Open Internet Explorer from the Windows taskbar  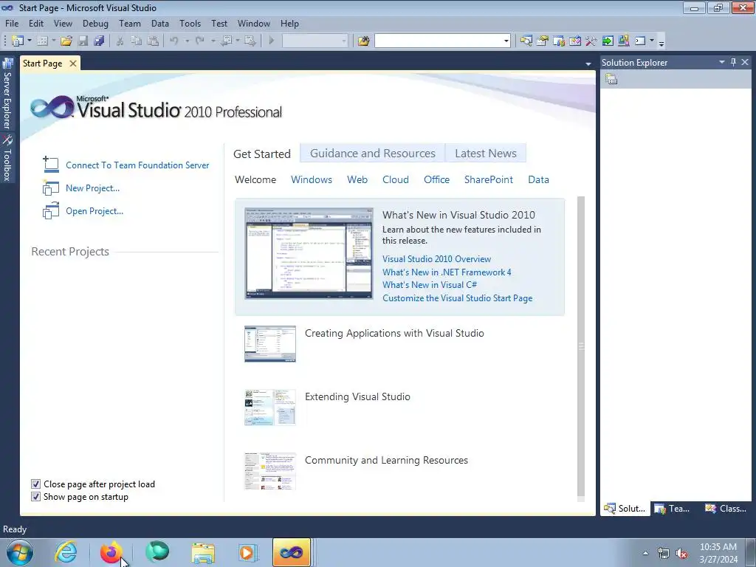tap(66, 552)
